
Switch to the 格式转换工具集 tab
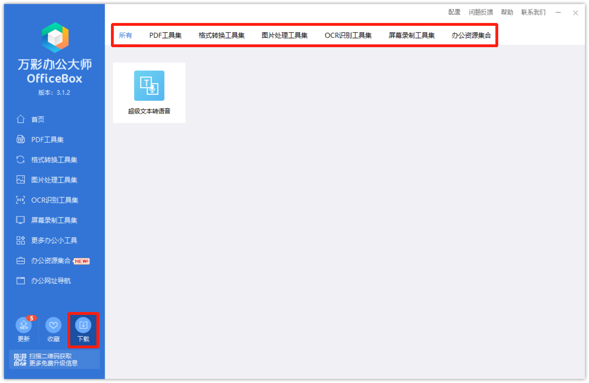point(221,35)
